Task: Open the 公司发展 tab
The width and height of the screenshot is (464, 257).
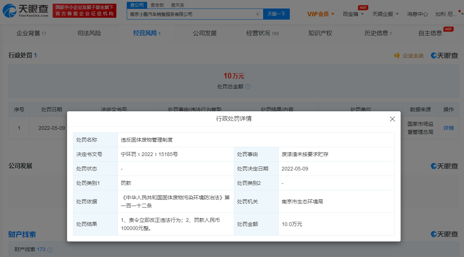Action: click(205, 33)
